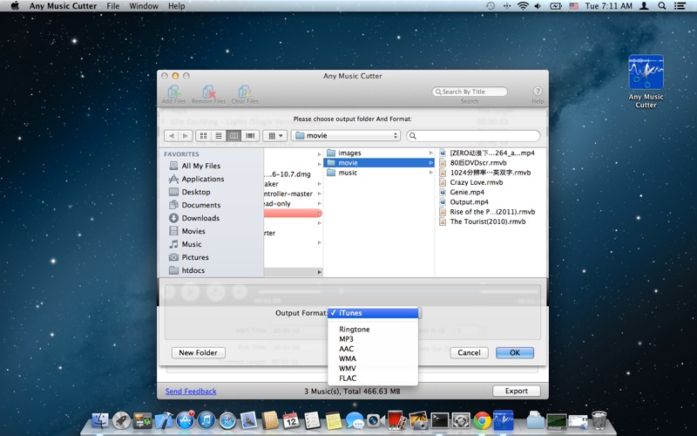Open the Send Feedback link
The image size is (697, 436).
(191, 392)
